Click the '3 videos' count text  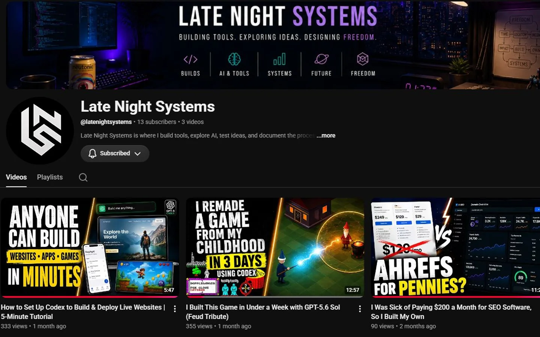tap(193, 122)
